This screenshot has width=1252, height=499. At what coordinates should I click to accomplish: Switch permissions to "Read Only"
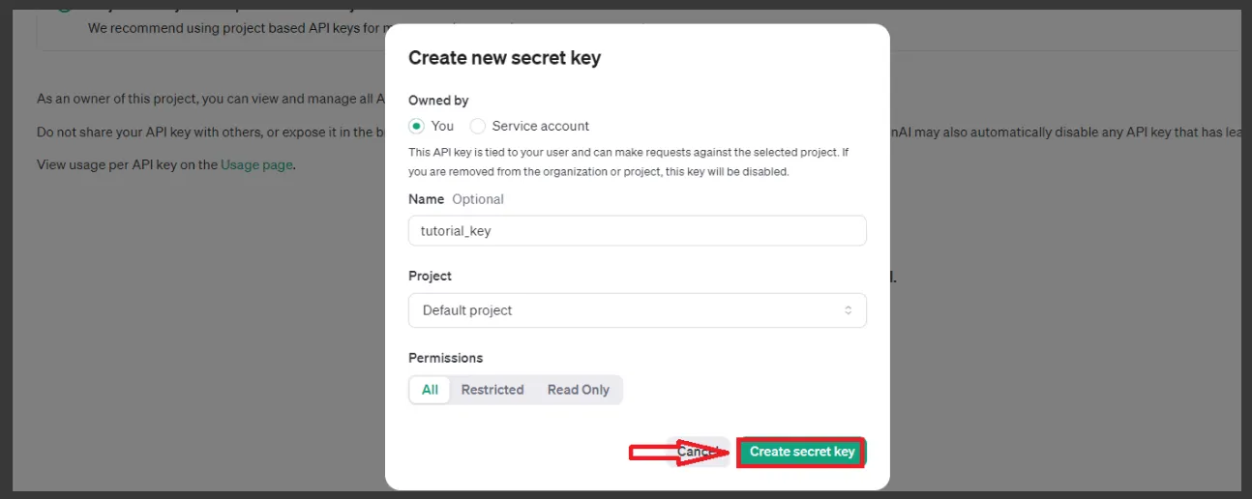[x=578, y=390]
